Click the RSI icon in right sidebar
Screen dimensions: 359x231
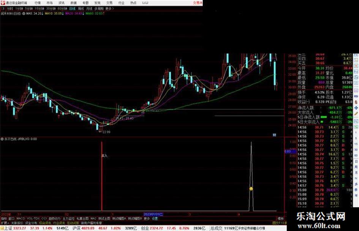[356, 96]
